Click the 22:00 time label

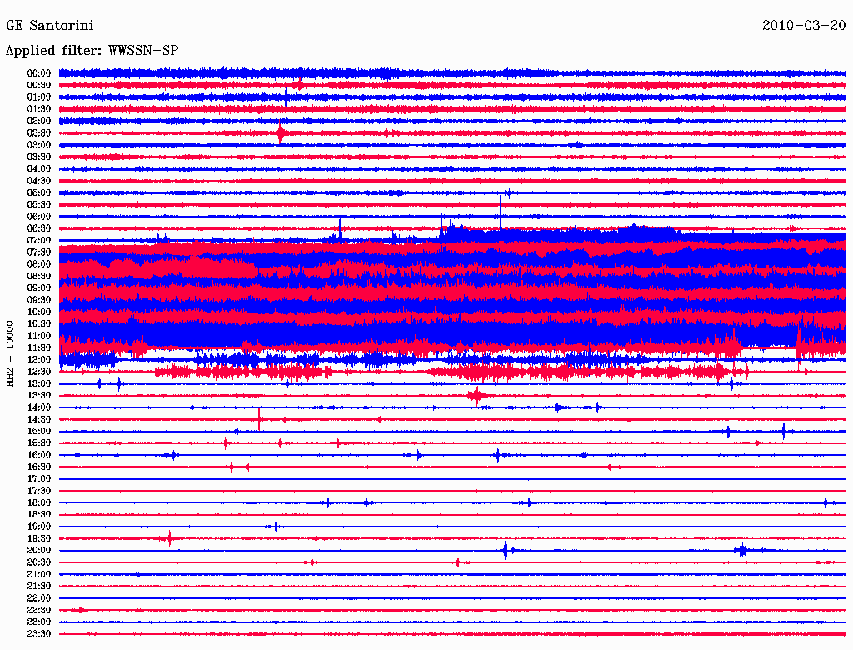39,598
